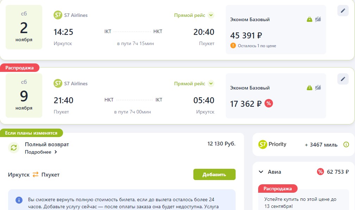
Task: Click the Полный возврат refresh icon
Action: coord(14,148)
